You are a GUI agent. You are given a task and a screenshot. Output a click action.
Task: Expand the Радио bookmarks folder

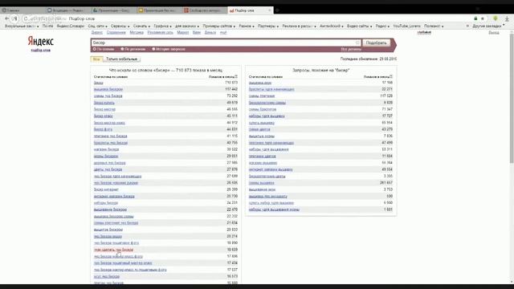[382, 26]
